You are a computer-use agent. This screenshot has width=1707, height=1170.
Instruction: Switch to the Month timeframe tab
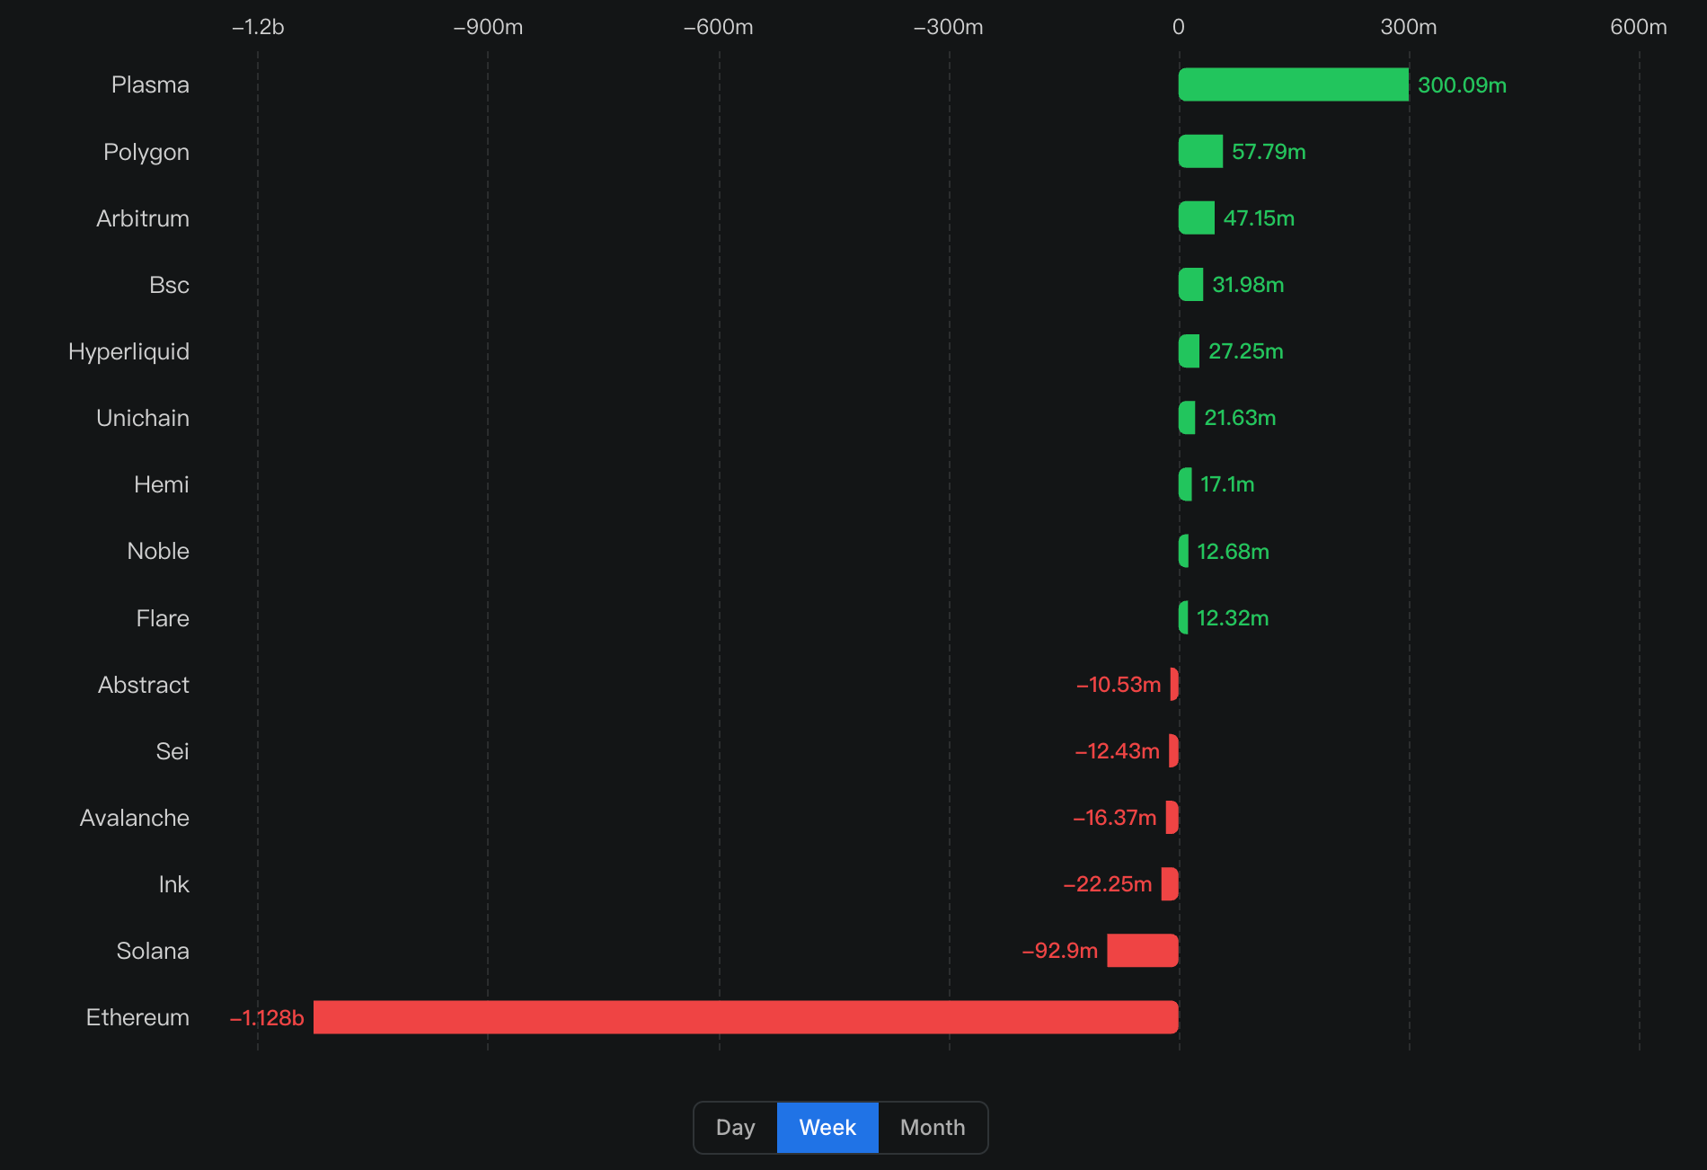933,1127
